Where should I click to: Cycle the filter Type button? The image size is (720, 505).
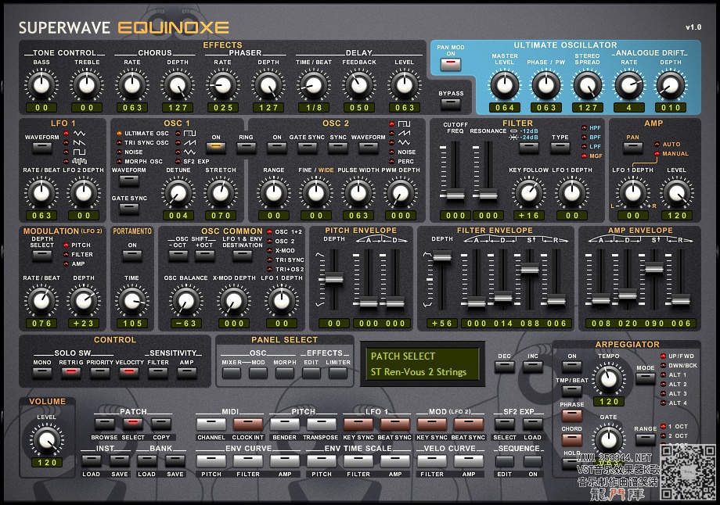point(560,148)
